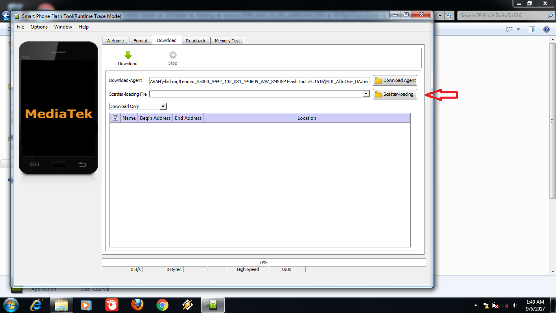Image resolution: width=556 pixels, height=313 pixels.
Task: Expand the Scatter-loading File combo box arrow
Action: 366,94
